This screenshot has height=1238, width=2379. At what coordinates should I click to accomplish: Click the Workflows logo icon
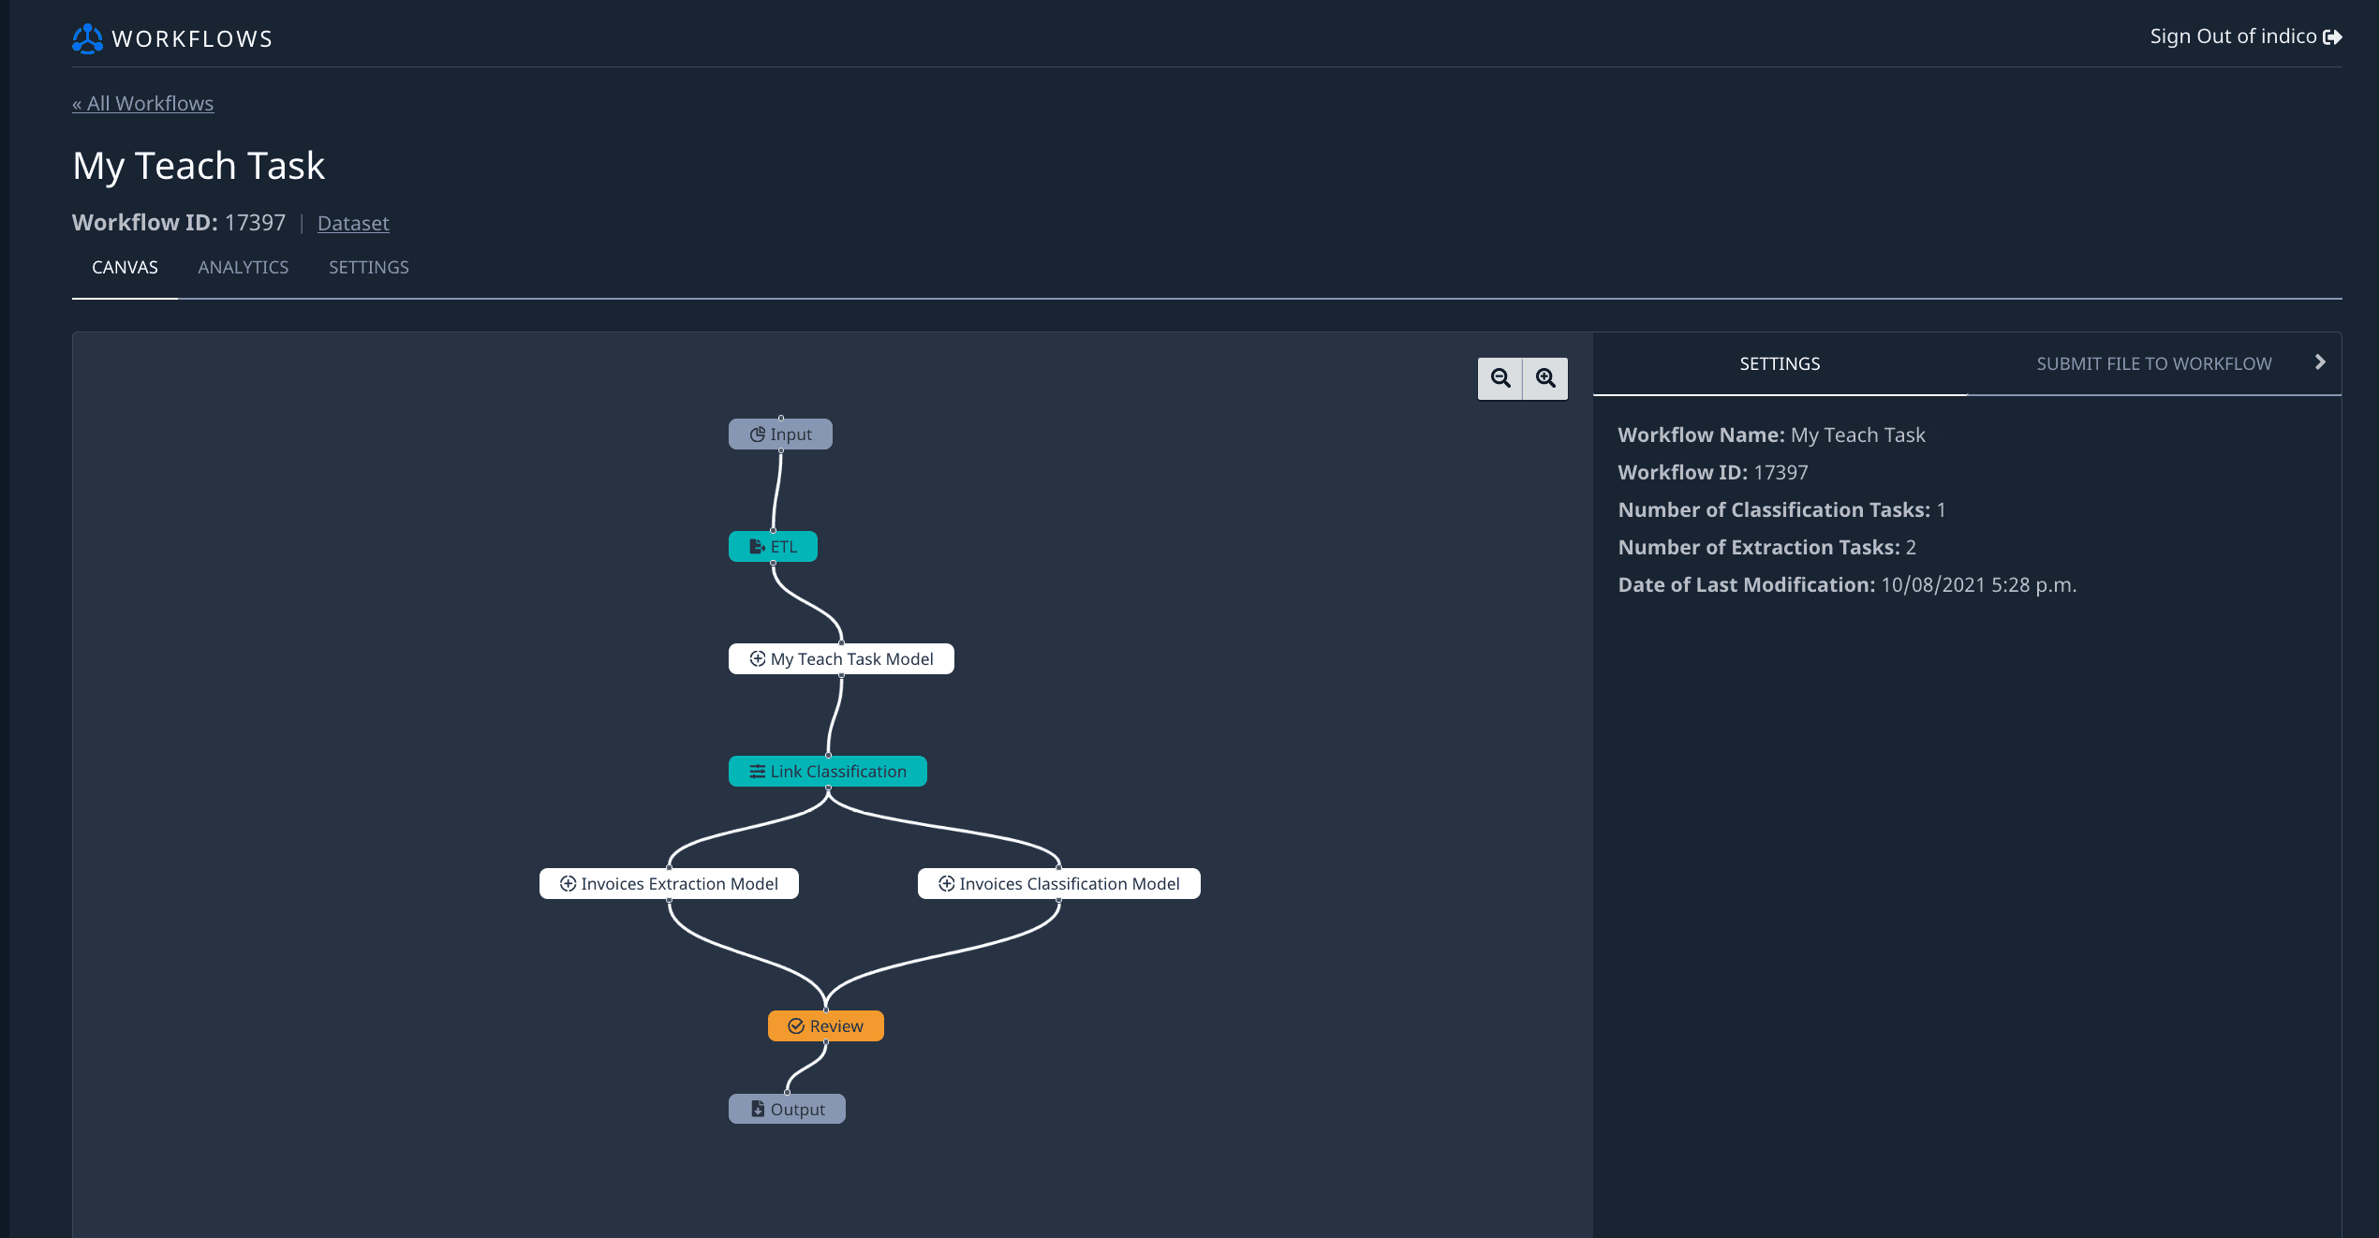coord(88,38)
